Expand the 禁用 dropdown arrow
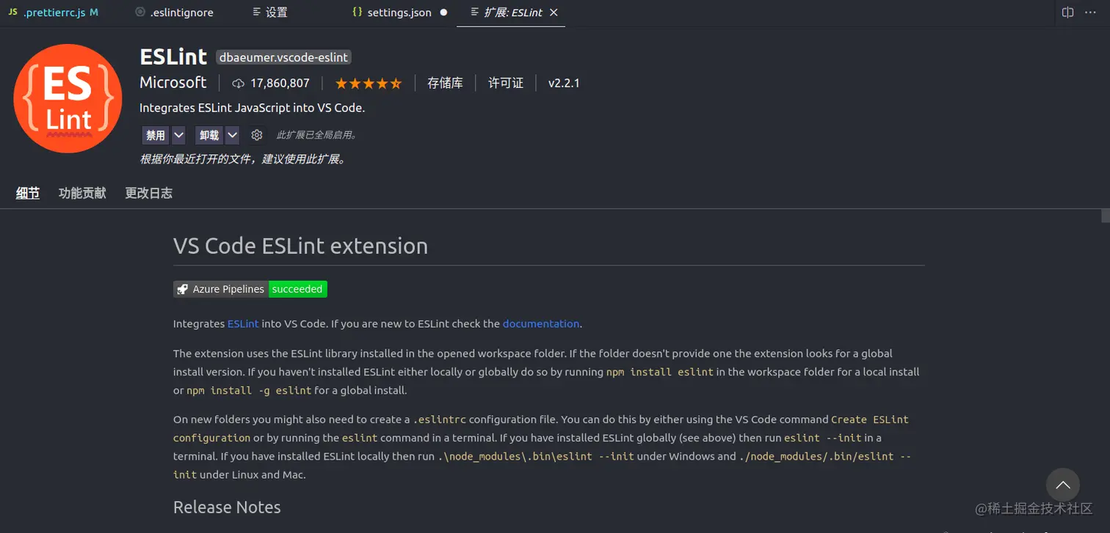1110x533 pixels. [179, 135]
